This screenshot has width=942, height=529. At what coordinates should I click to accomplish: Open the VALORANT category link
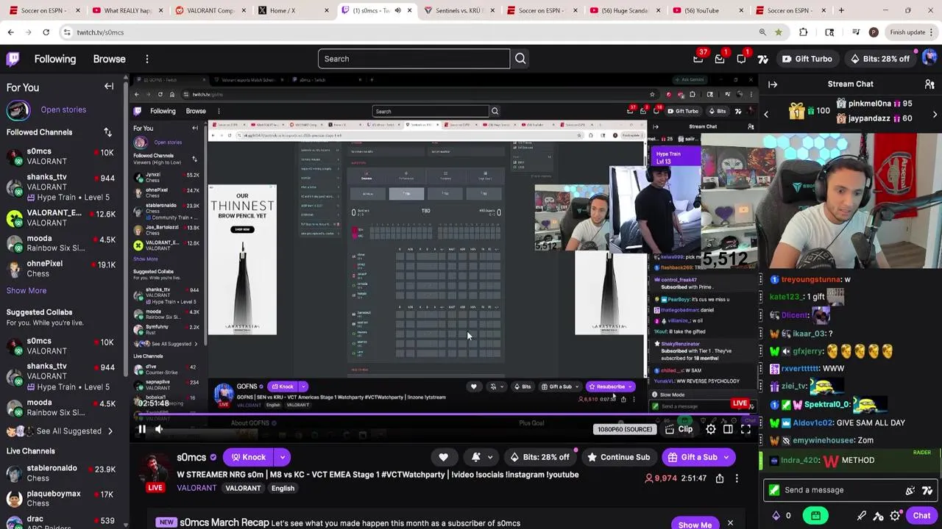click(196, 488)
